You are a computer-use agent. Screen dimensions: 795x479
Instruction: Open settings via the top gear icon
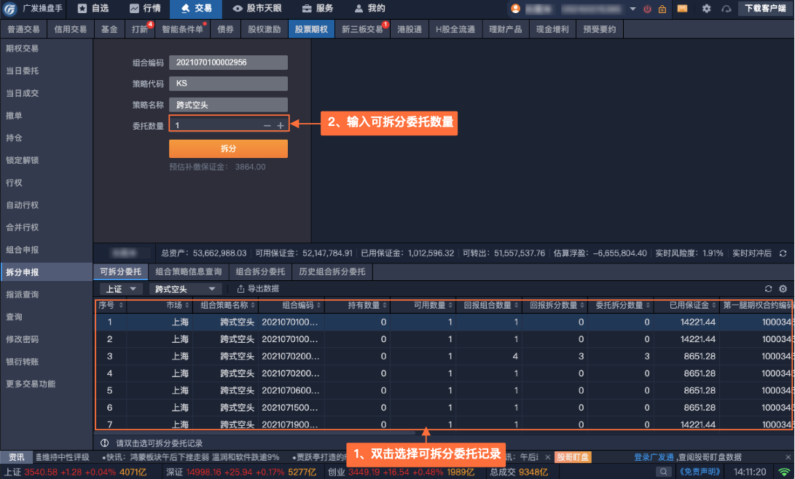pos(706,9)
